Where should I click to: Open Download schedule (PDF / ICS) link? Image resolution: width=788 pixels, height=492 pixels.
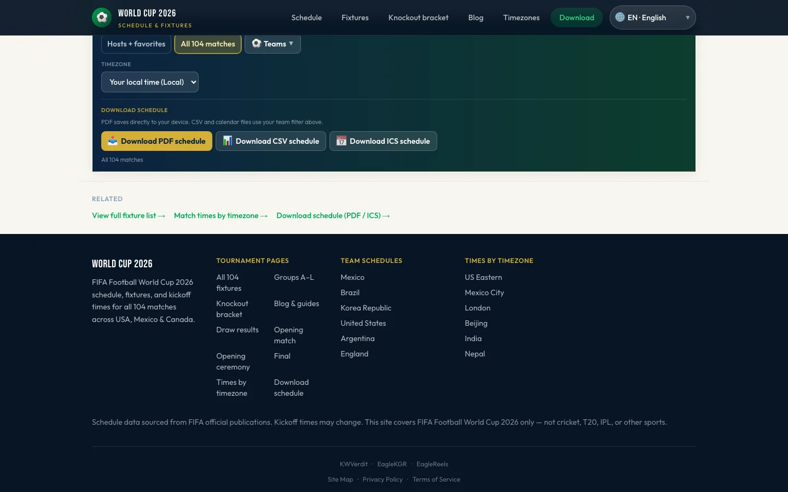click(x=333, y=215)
